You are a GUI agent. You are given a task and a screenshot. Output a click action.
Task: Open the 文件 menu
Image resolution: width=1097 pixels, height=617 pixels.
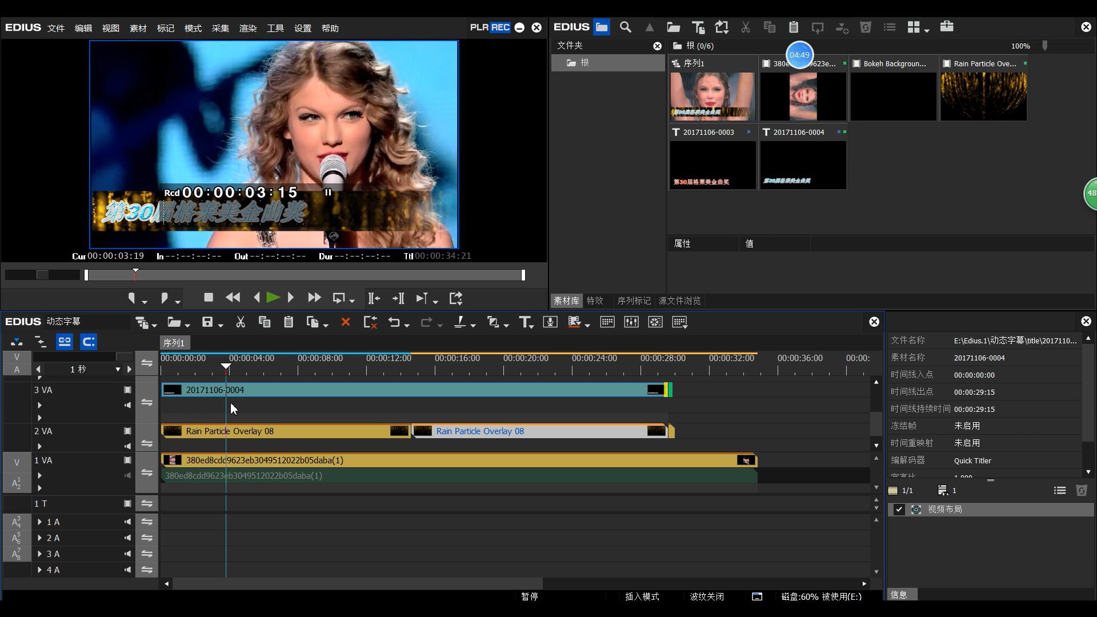[x=56, y=28]
